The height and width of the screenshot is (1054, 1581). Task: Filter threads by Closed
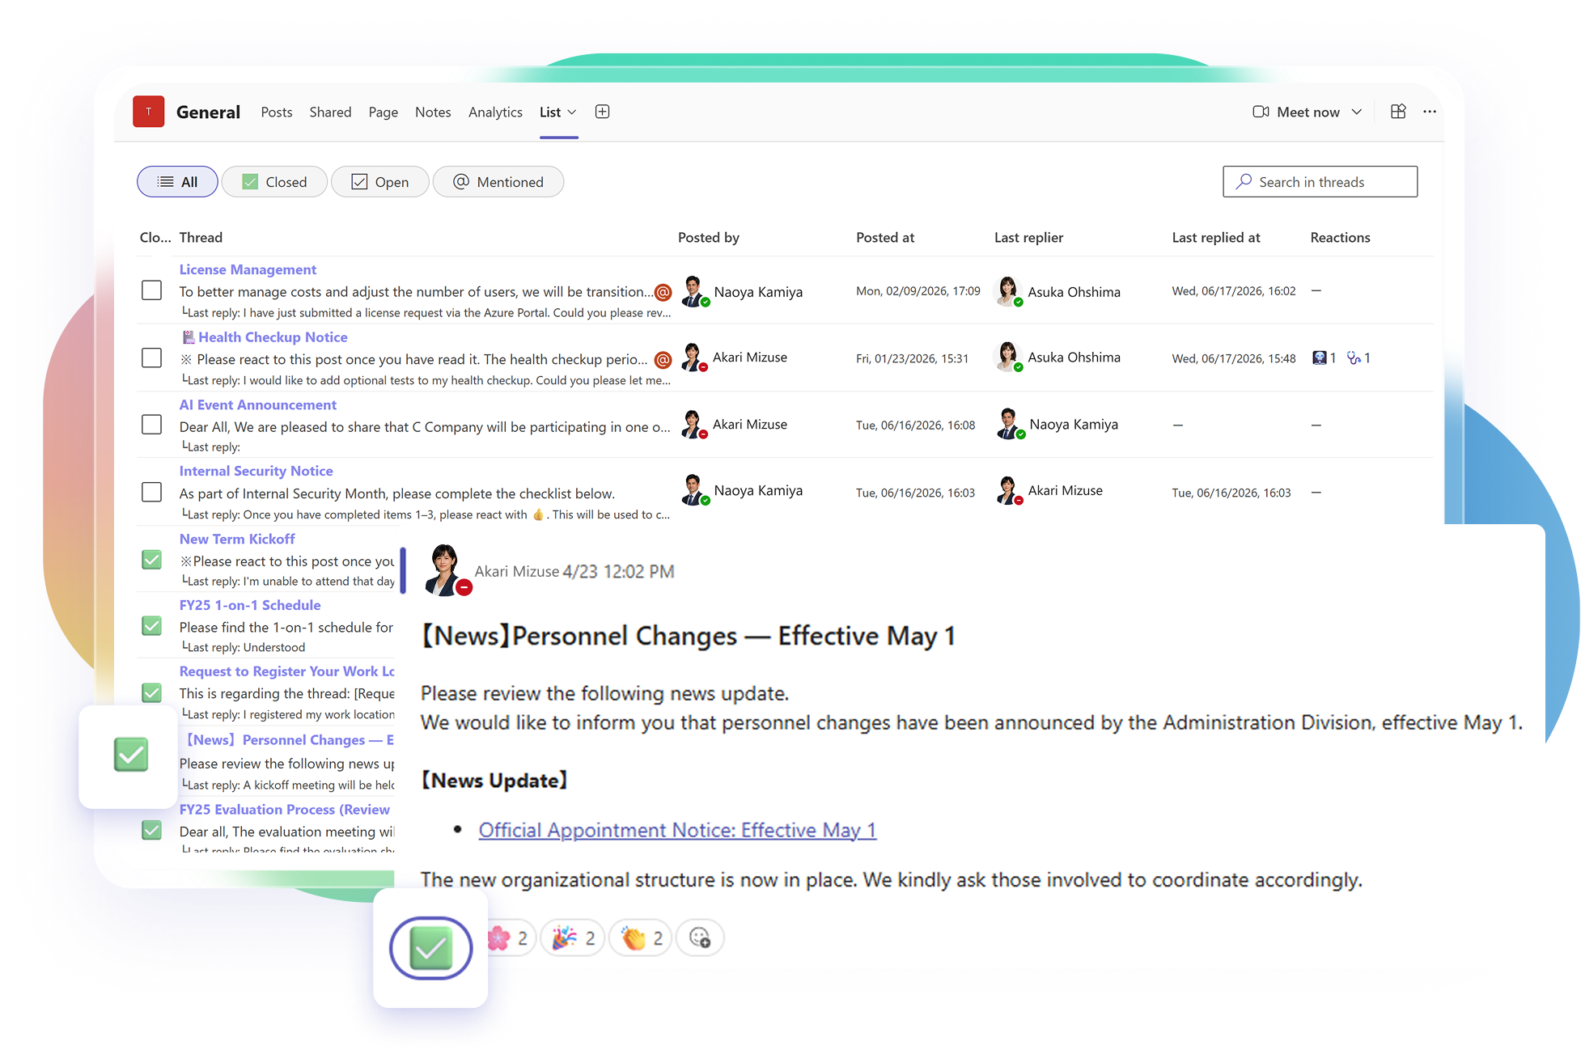point(274,182)
